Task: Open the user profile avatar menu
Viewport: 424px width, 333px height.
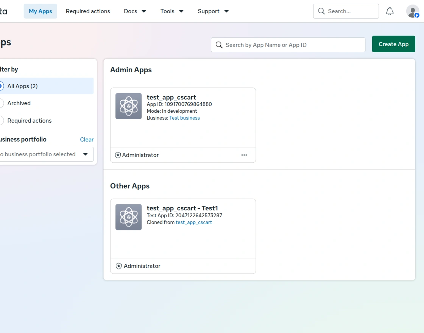Action: (x=413, y=11)
